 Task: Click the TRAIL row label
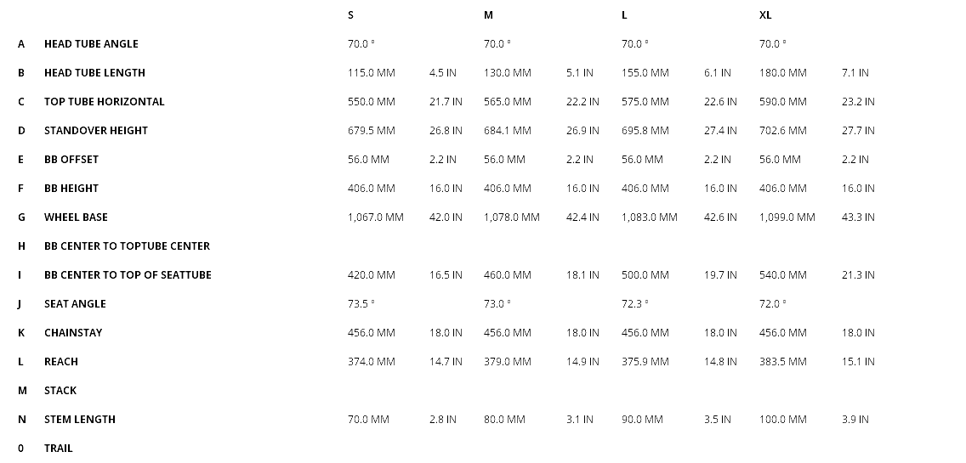tap(59, 449)
